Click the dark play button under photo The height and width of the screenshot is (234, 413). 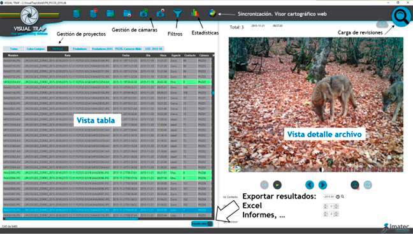click(x=277, y=185)
